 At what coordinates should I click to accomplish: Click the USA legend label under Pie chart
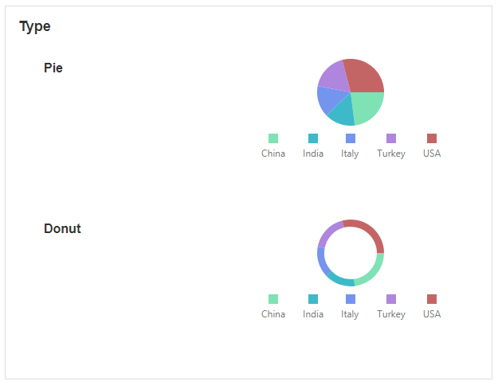click(432, 154)
